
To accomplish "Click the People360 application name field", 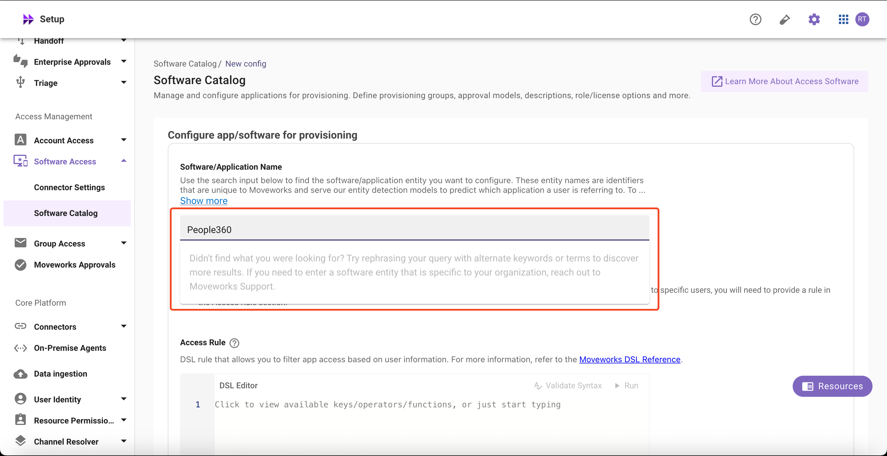I will (x=414, y=229).
